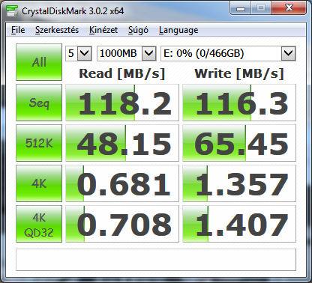The width and height of the screenshot is (312, 283).
Task: Select the 4K QD32 read result 0.708
Action: pos(122,224)
